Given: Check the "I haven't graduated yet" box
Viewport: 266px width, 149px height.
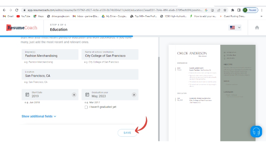Looking at the screenshot, I should (86, 107).
